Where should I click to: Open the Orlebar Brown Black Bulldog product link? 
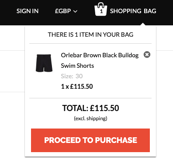[100, 56]
